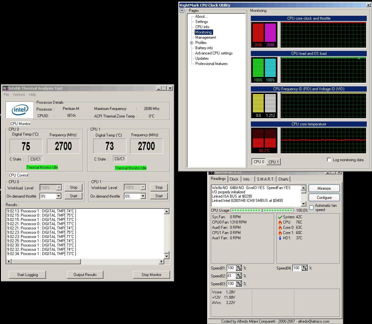The height and width of the screenshot is (324, 372).
Task: Open the Help menu in Thermal Analysis Tool
Action: tap(33, 95)
